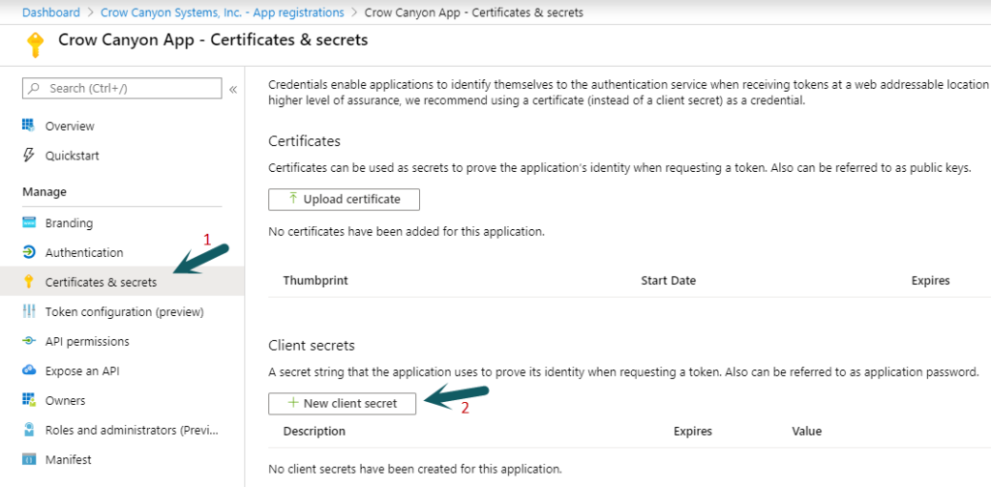Click the Branding icon in sidebar
Image resolution: width=991 pixels, height=487 pixels.
point(28,222)
